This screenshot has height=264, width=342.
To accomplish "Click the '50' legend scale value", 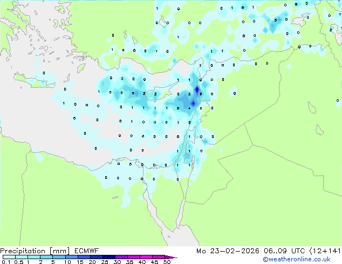I will click(x=167, y=262).
